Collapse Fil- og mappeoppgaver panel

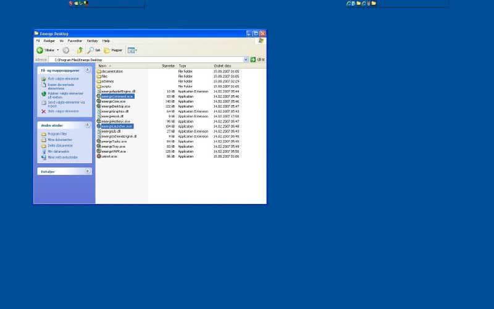point(88,70)
